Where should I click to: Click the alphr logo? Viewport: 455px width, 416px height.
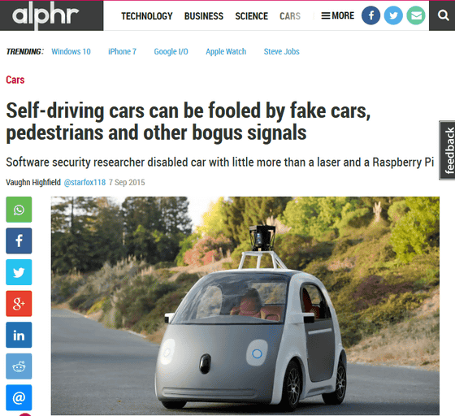(45, 15)
